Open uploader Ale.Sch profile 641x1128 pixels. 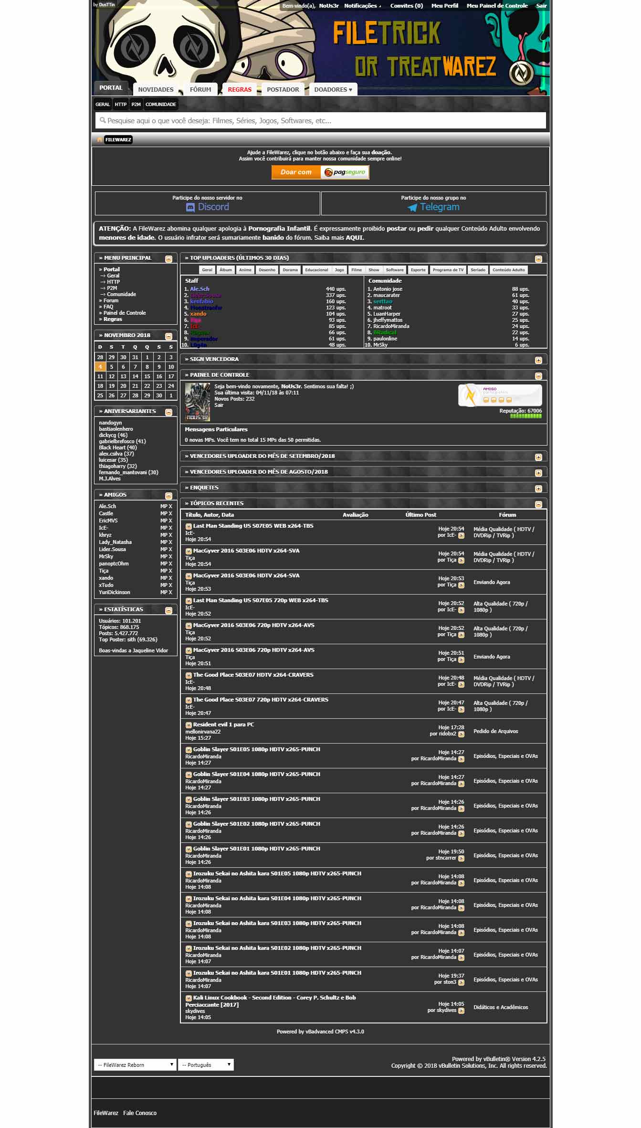200,289
